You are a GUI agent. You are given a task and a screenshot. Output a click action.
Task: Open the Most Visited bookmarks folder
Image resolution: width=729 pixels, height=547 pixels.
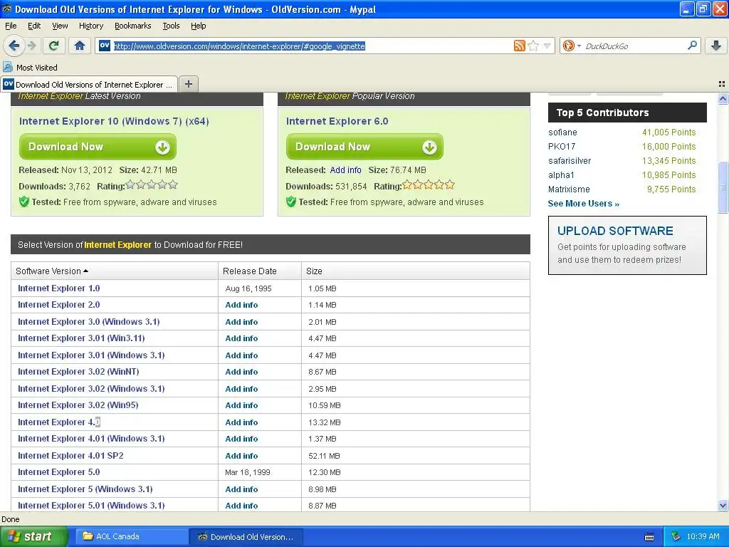pos(31,68)
